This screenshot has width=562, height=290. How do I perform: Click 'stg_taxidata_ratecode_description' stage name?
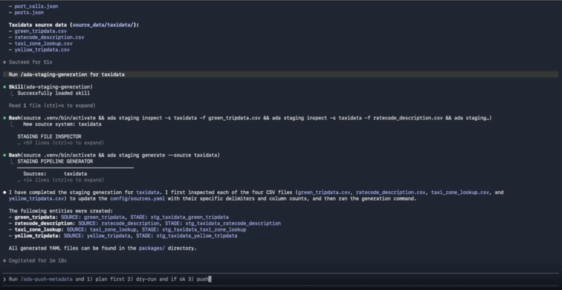coord(233,223)
